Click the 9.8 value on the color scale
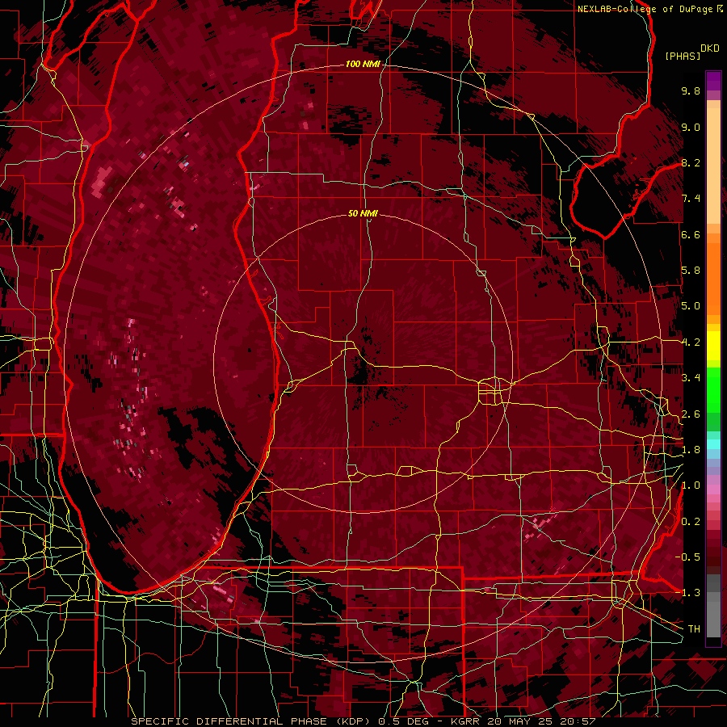Viewport: 727px width, 727px height. click(x=691, y=90)
